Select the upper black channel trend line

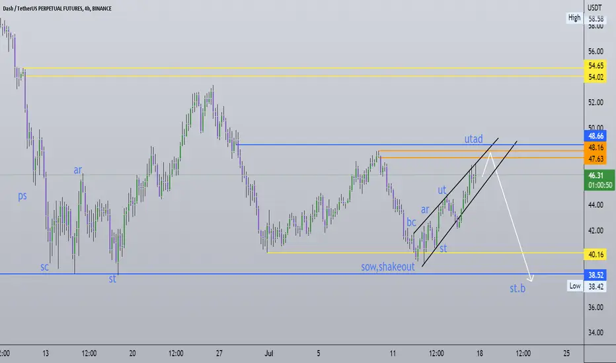455,186
